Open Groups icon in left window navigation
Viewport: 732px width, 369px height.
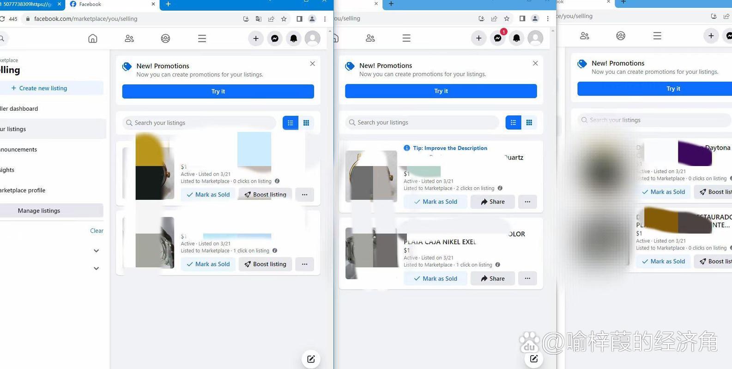[x=165, y=39]
